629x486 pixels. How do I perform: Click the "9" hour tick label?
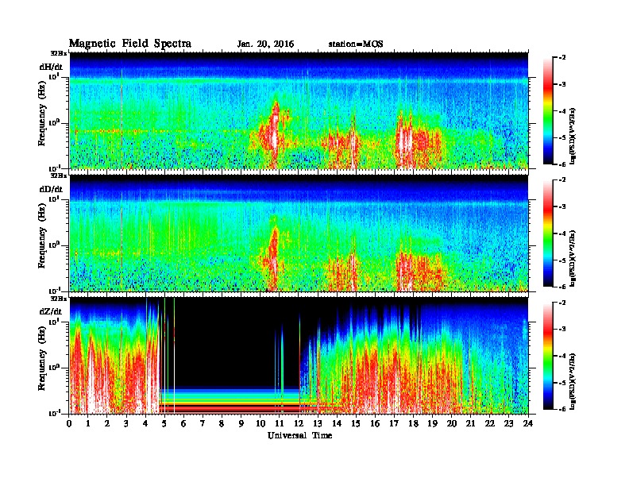coord(241,424)
